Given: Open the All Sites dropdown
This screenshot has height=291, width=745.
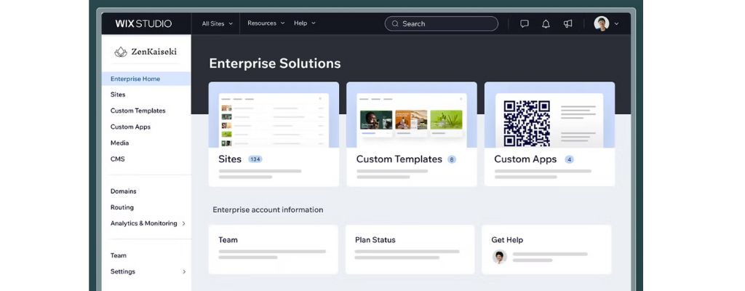Looking at the screenshot, I should 218,23.
